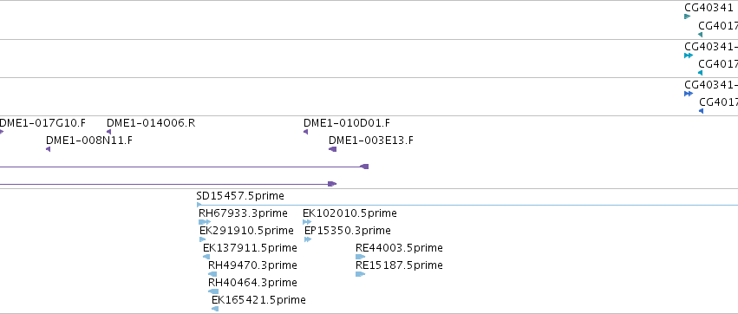Click the EK137911.5prime feature marker
The height and width of the screenshot is (314, 738).
click(x=206, y=257)
